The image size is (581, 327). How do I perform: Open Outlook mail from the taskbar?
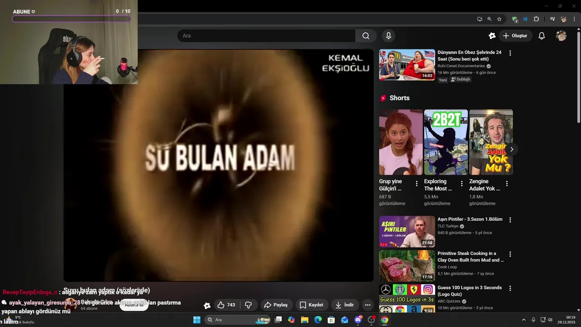click(x=345, y=320)
